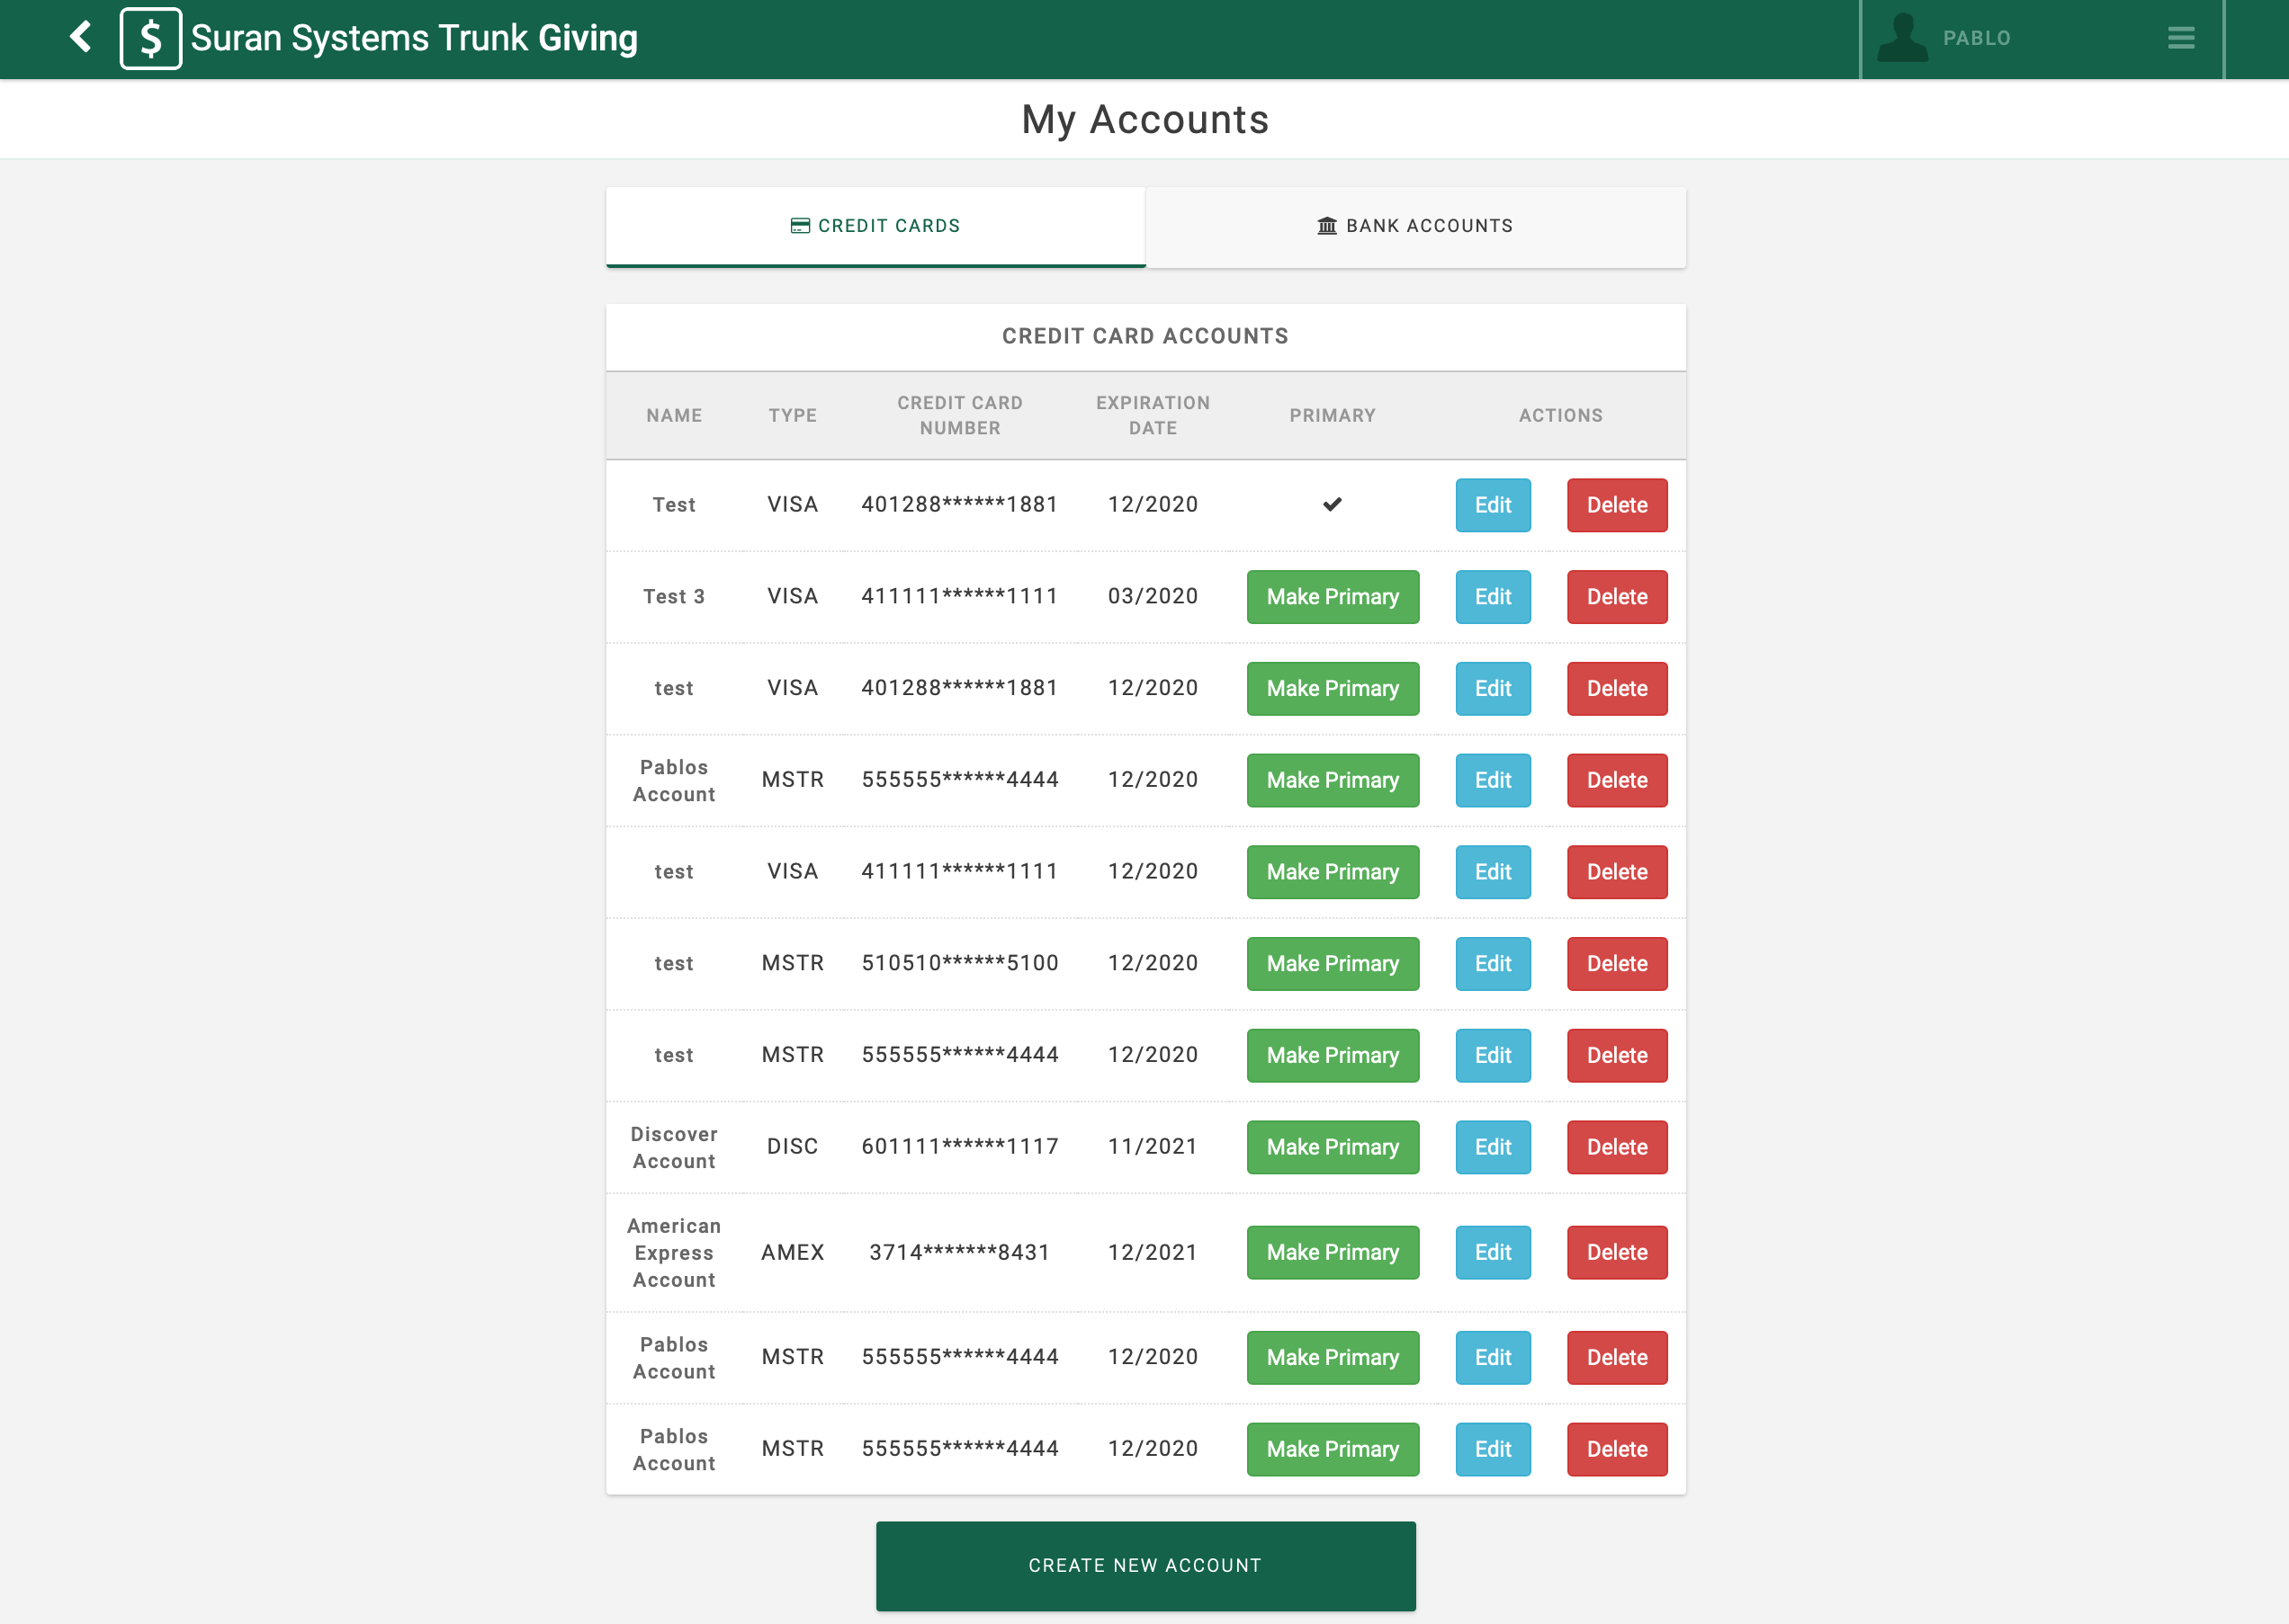Click the Suran Systems Trunk Giving title
Image resolution: width=2289 pixels, height=1624 pixels.
pos(414,38)
